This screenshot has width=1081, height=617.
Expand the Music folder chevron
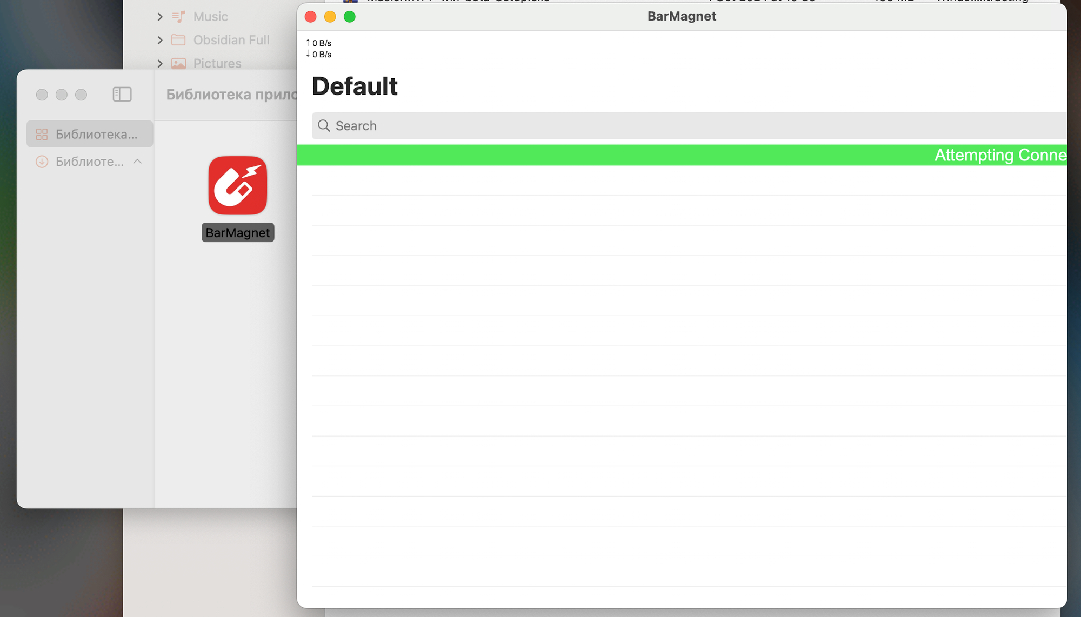(x=159, y=17)
